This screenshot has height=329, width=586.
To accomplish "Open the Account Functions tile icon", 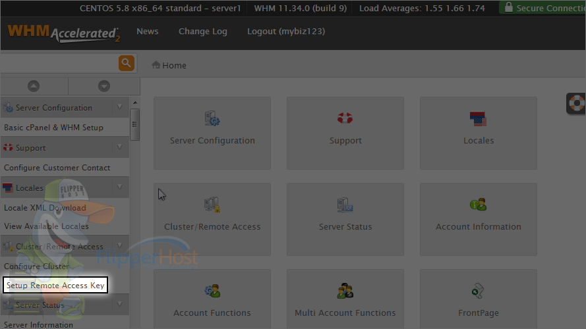I will [212, 291].
